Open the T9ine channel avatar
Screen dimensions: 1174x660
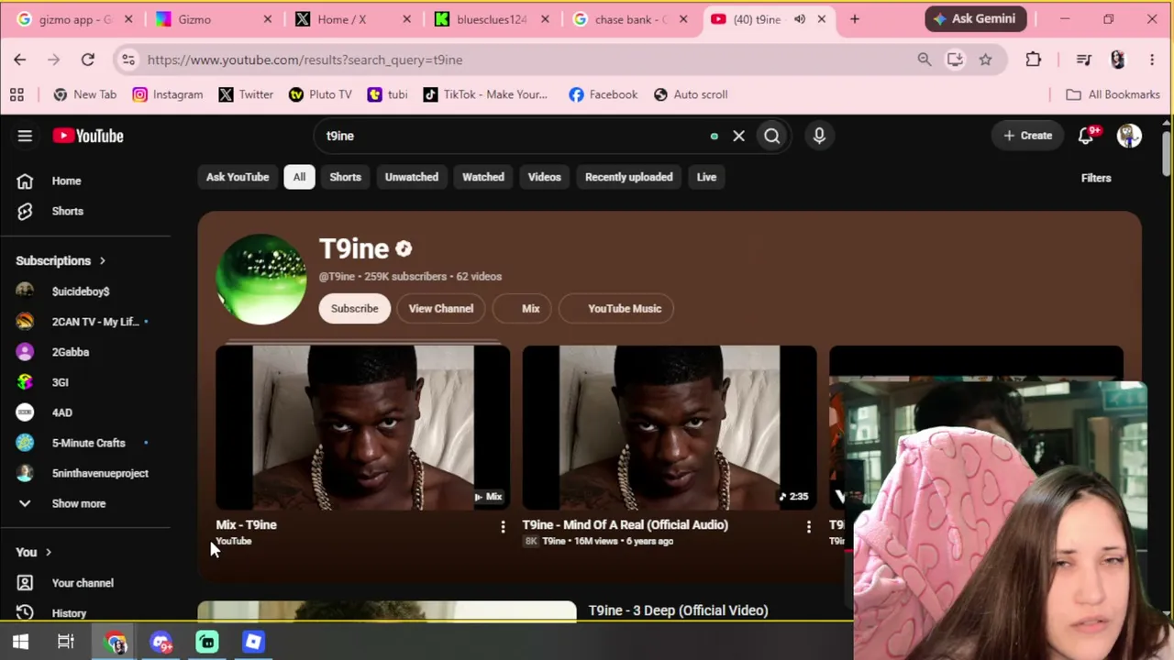coord(261,280)
